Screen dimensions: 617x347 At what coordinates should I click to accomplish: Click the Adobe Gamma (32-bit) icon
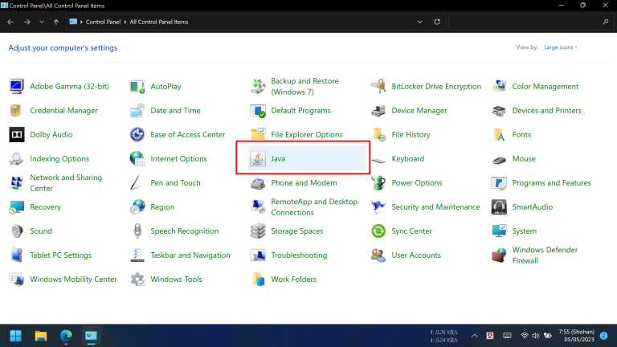pyautogui.click(x=17, y=87)
